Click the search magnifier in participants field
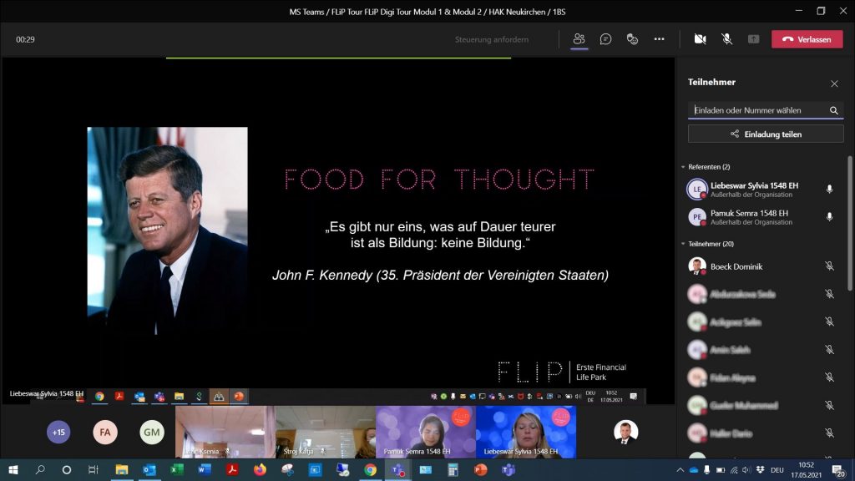Image resolution: width=855 pixels, height=481 pixels. coord(833,110)
